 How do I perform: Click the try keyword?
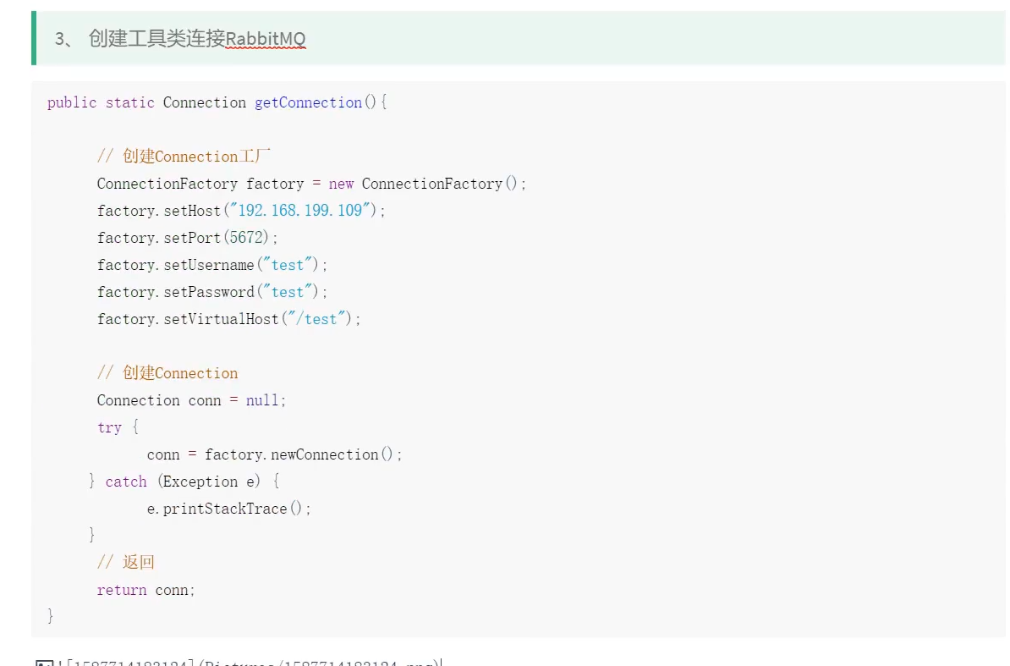coord(109,427)
